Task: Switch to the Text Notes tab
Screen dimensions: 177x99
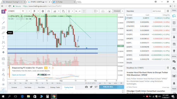Action: point(28,87)
